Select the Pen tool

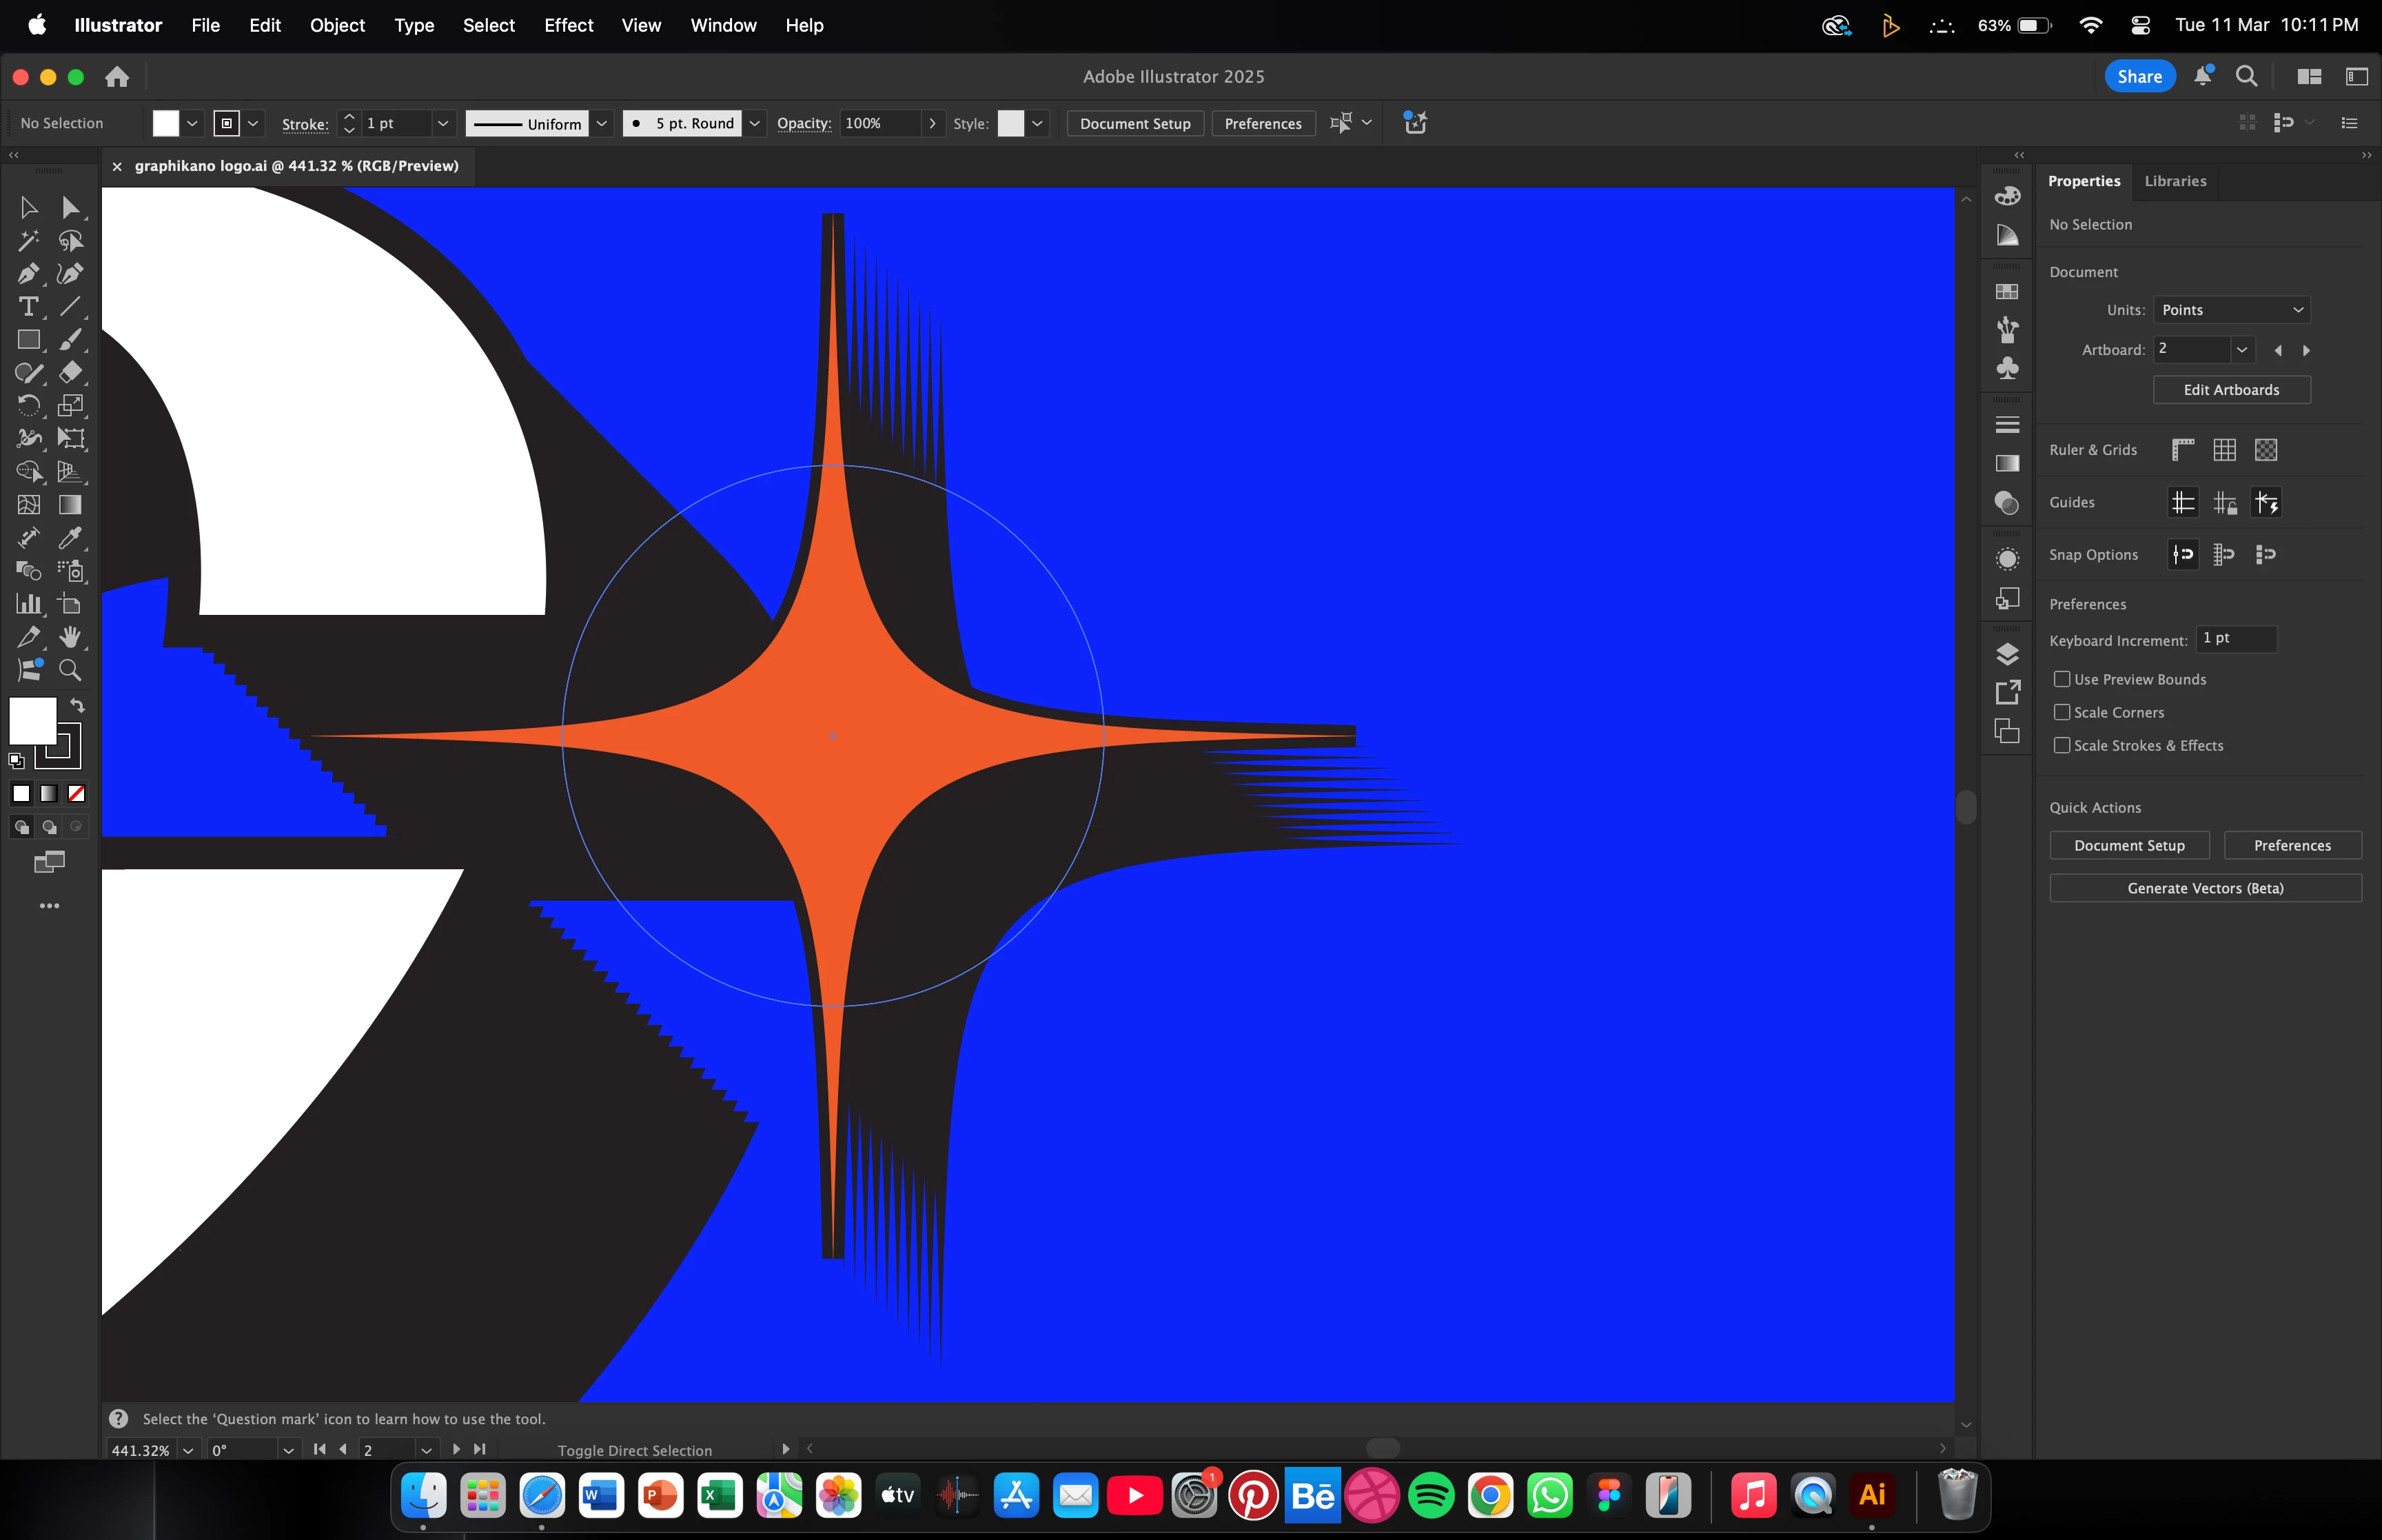point(28,273)
